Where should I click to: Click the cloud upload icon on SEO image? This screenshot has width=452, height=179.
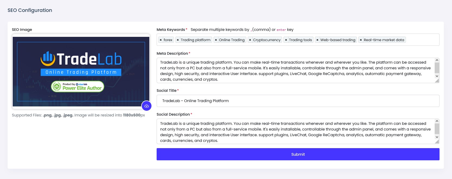147,106
